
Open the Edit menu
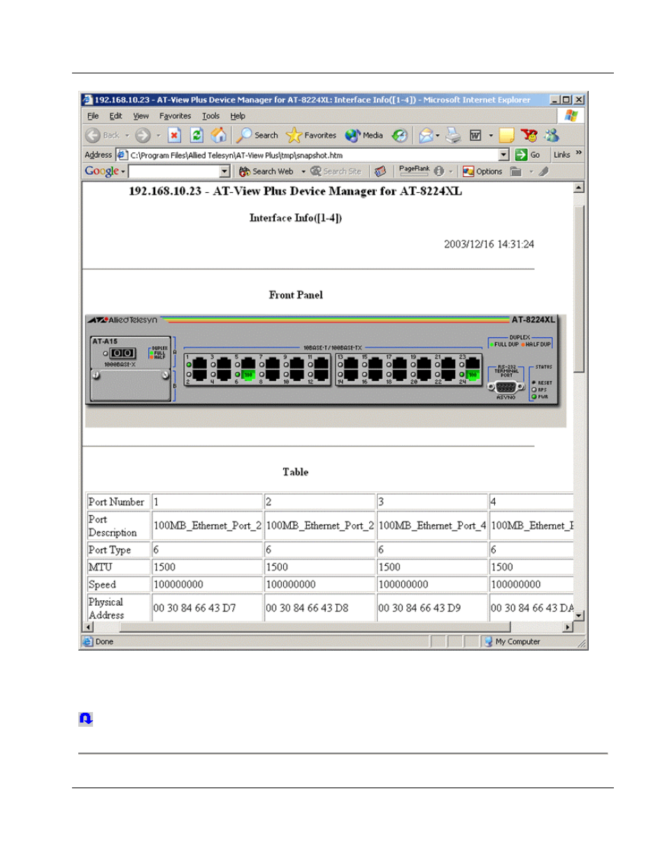point(116,116)
